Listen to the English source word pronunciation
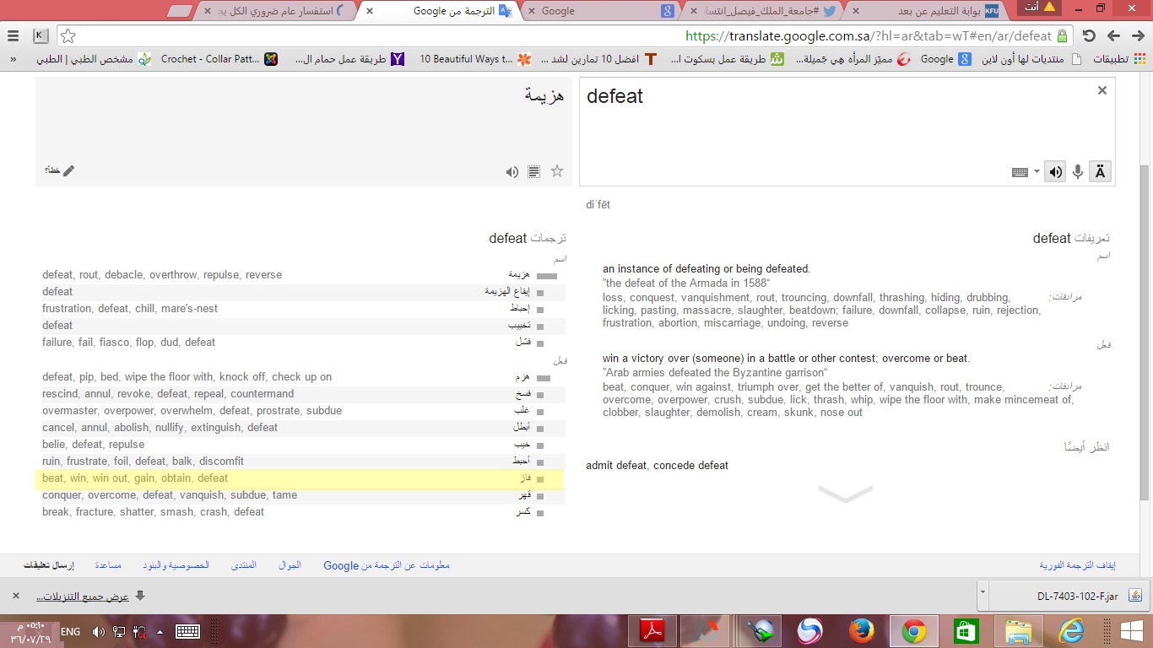This screenshot has width=1153, height=648. (1055, 172)
